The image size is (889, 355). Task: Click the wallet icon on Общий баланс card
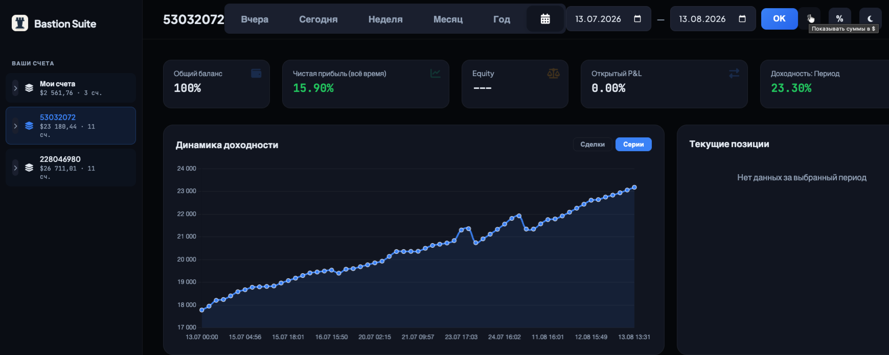pos(256,74)
